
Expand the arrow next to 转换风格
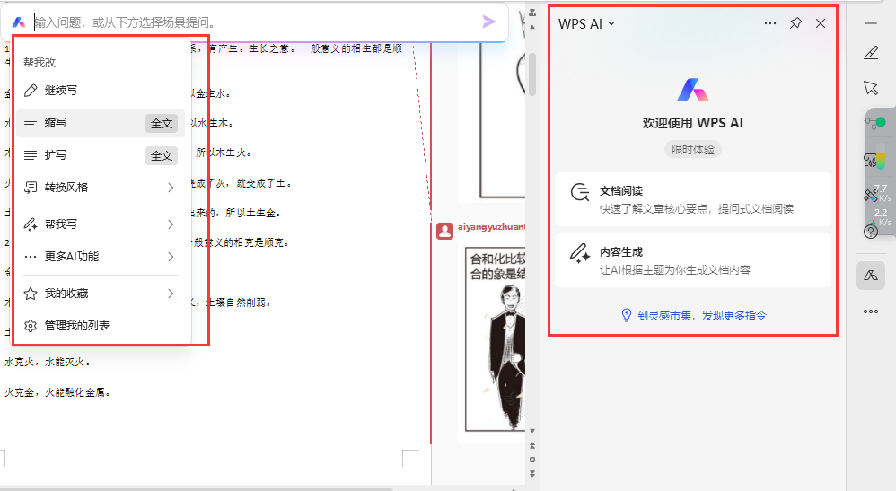click(171, 188)
